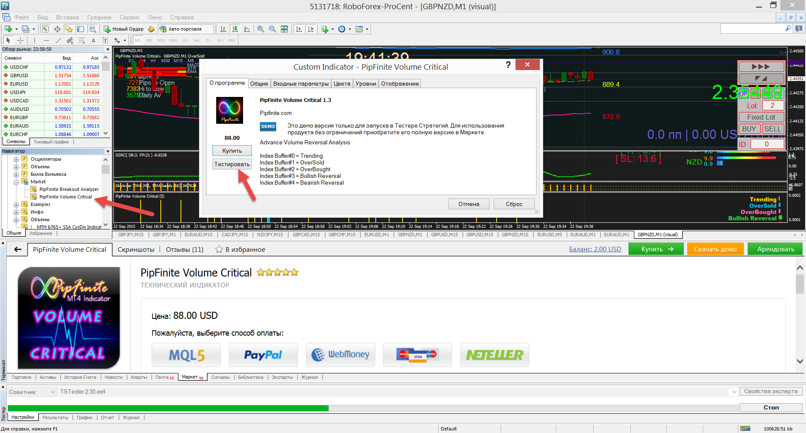Switch chart to candlesticks icon

click(235, 29)
